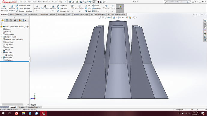Select Sketch1 under Revolve2

pyautogui.click(x=9, y=55)
